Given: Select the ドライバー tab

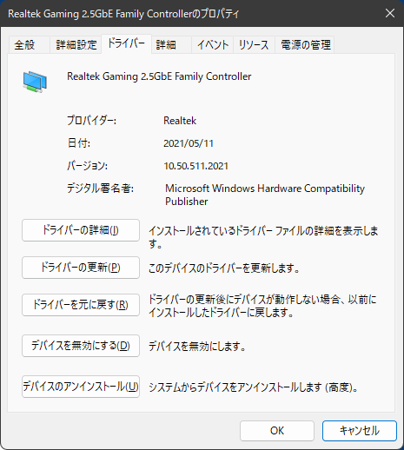Looking at the screenshot, I should 126,43.
